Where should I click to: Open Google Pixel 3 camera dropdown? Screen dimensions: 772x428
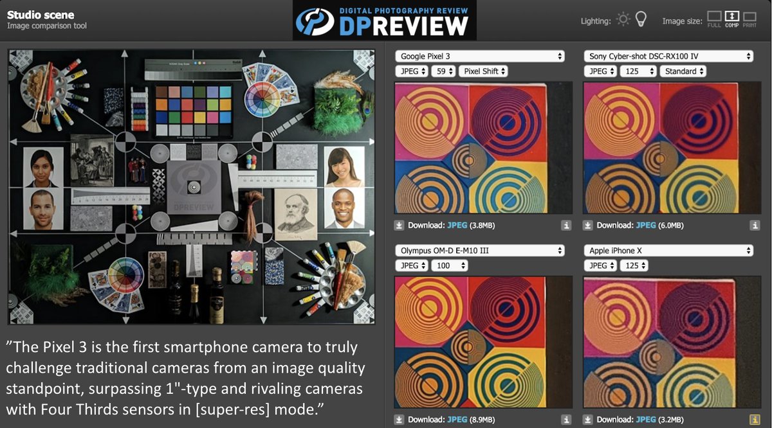(x=480, y=56)
